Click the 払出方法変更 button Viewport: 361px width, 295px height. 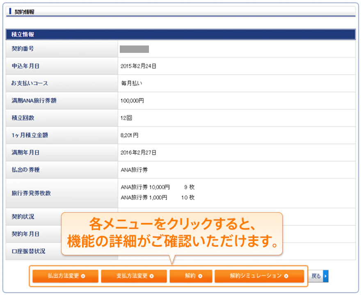click(65, 276)
